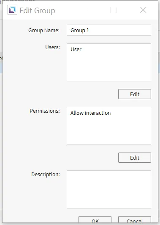The height and width of the screenshot is (225, 160).
Task: Click inside the Group Name input field
Action: (x=109, y=30)
